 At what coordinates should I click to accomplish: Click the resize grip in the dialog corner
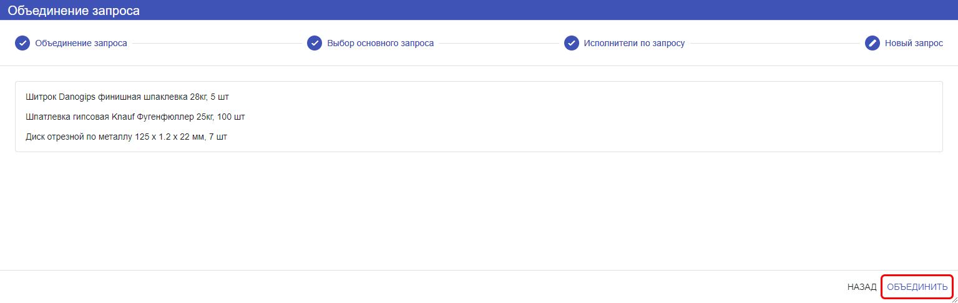coord(954,299)
